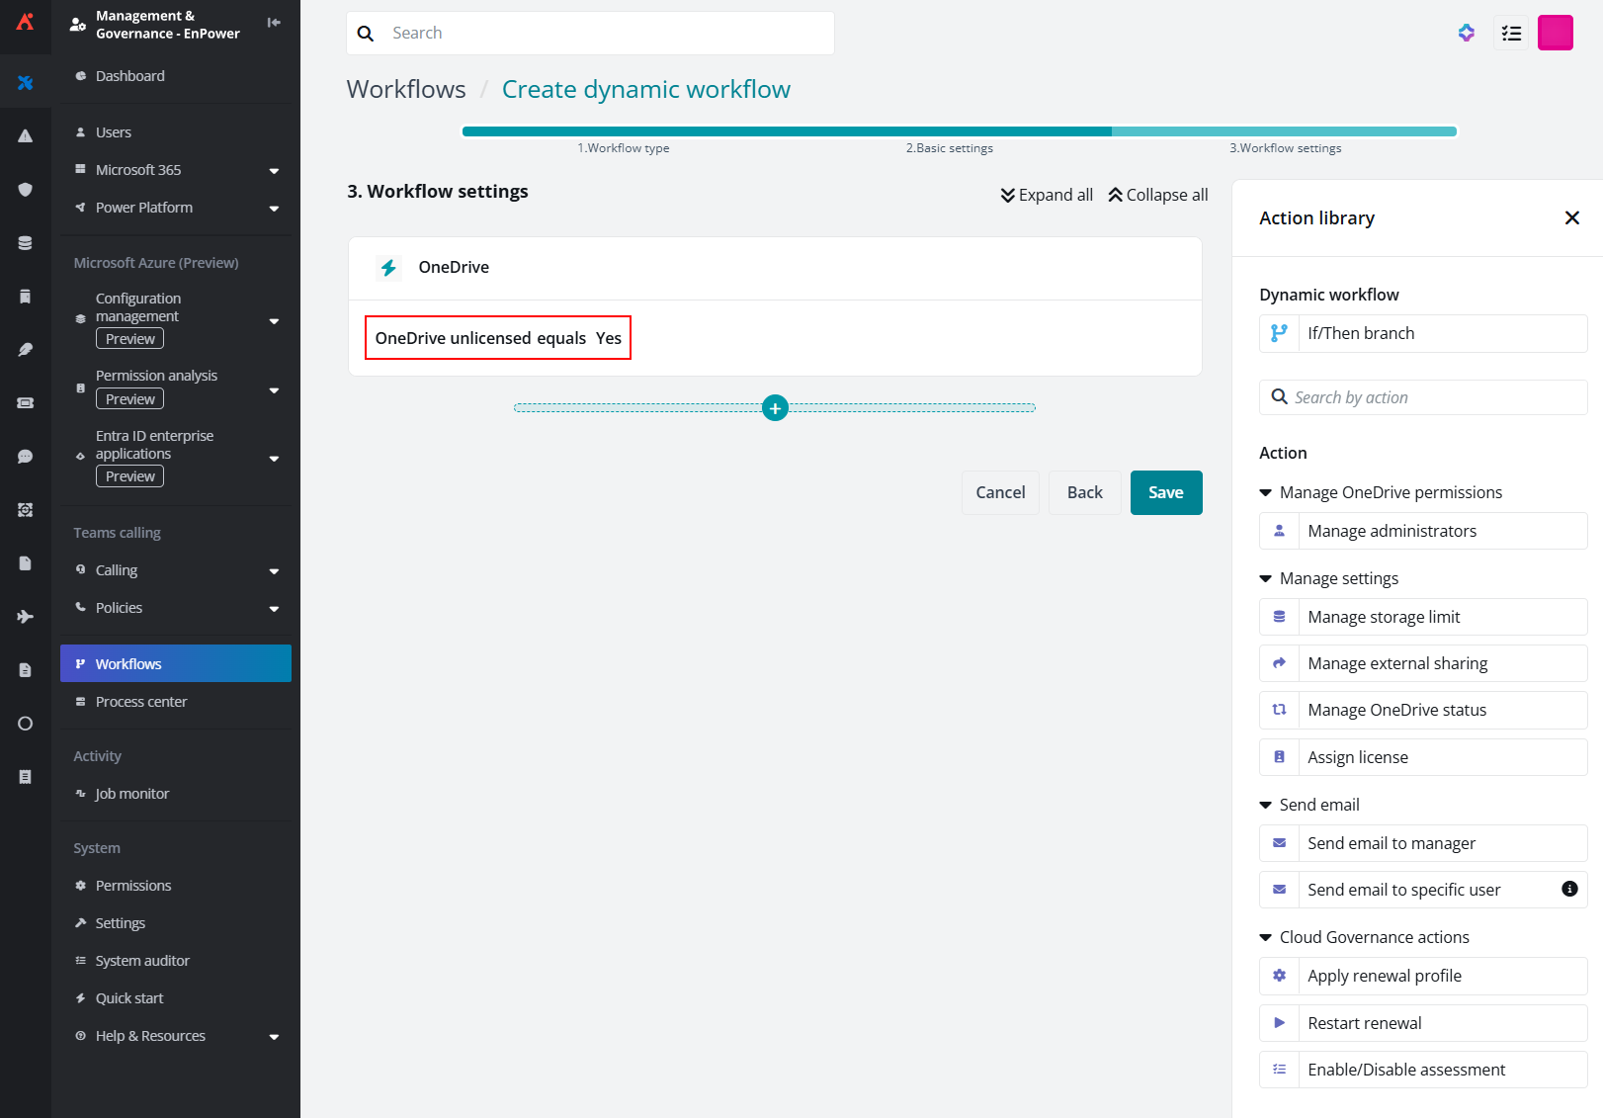
Task: Click the If/Then branch icon
Action: (x=1279, y=334)
